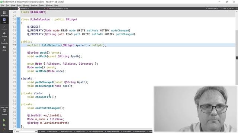Screen dimensions: 238x133
Task: Click the 'Directory' enum value
Action: 86,64
